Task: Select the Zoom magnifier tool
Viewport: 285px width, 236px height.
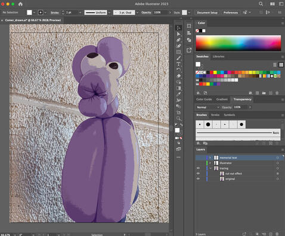Action: pos(179,118)
